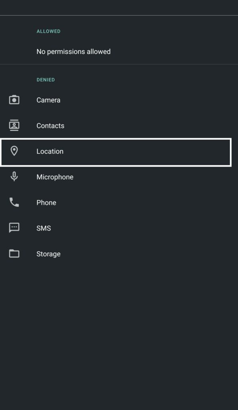Screen dimensions: 238x410
Task: Open the Microphone permission settings
Action: 119,177
